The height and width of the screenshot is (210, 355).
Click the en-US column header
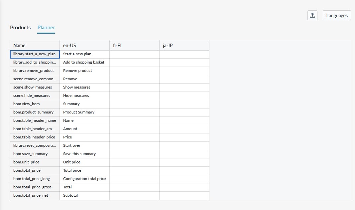tap(85, 45)
